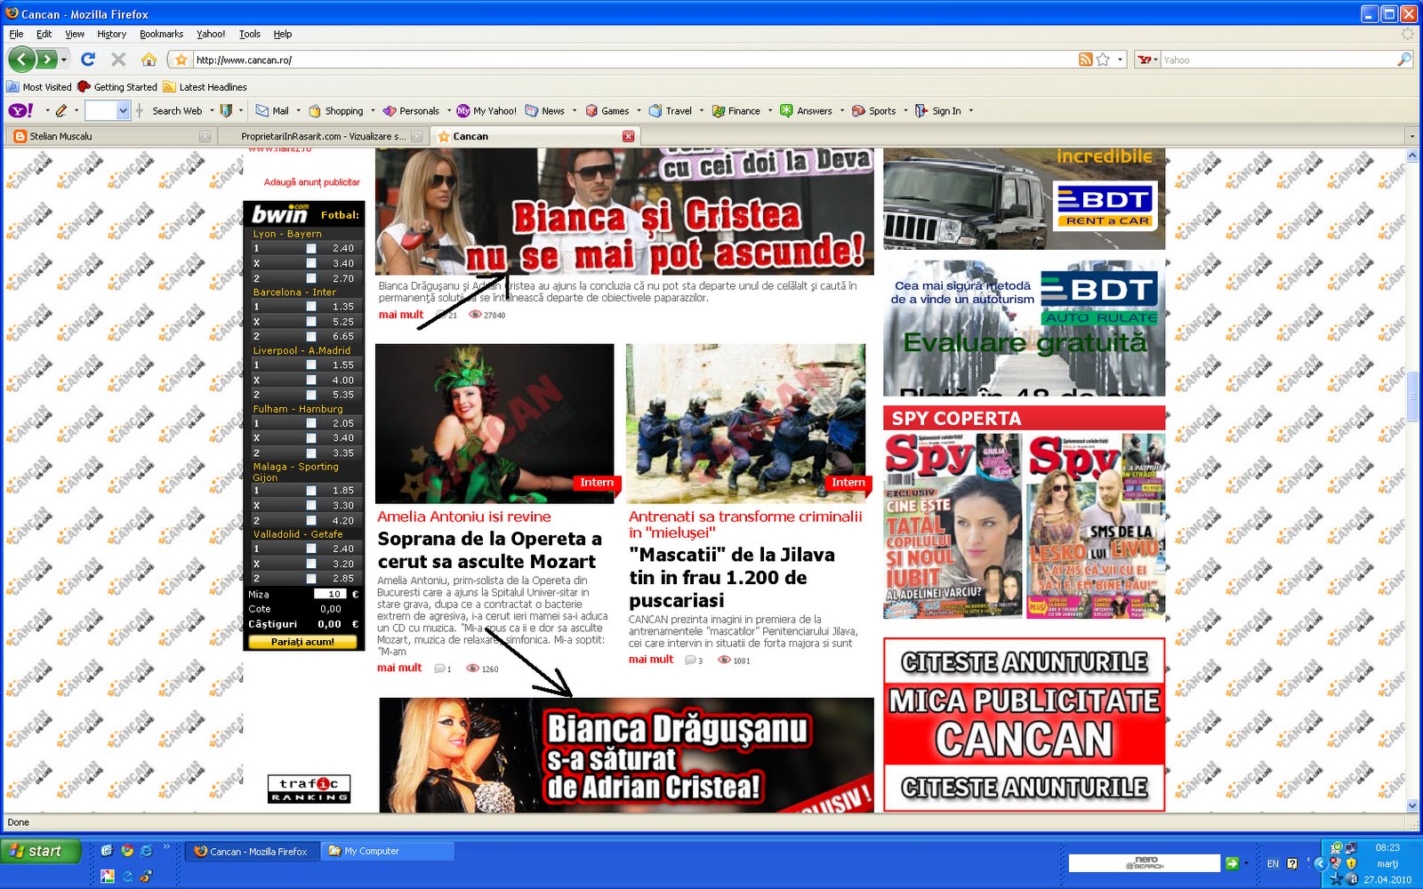The width and height of the screenshot is (1423, 889).
Task: Open the Bianca Drăgușanu s-a săturat banner
Action: coord(626,755)
